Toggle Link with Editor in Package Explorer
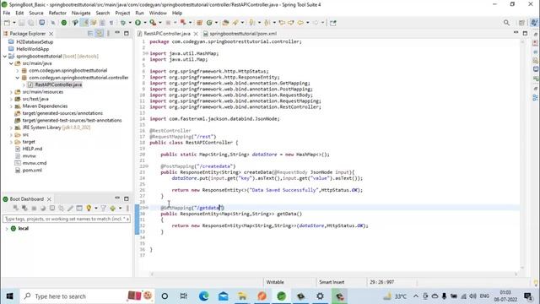Screen dimensions: 540x304 click(x=100, y=34)
